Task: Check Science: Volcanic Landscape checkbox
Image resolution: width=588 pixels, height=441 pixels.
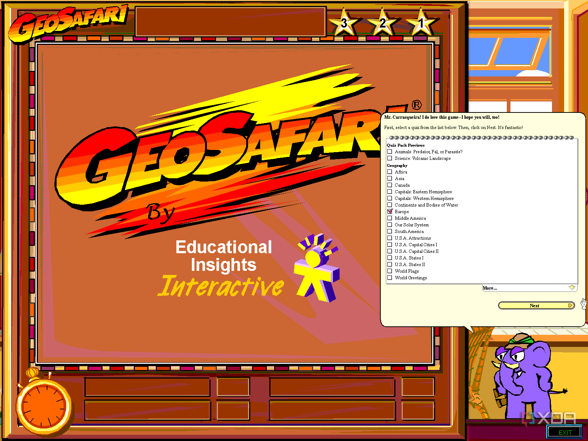Action: (390, 158)
